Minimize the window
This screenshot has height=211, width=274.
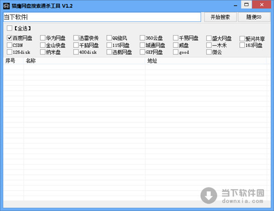click(x=235, y=5)
